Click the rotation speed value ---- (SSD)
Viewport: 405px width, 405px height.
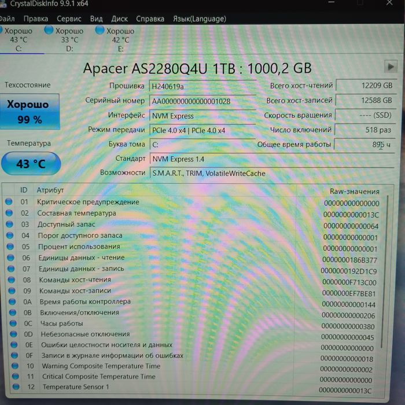coord(365,115)
